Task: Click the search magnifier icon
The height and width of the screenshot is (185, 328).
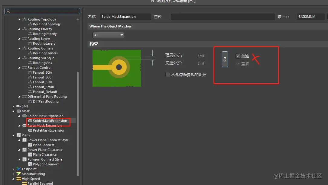Action: 8,11
